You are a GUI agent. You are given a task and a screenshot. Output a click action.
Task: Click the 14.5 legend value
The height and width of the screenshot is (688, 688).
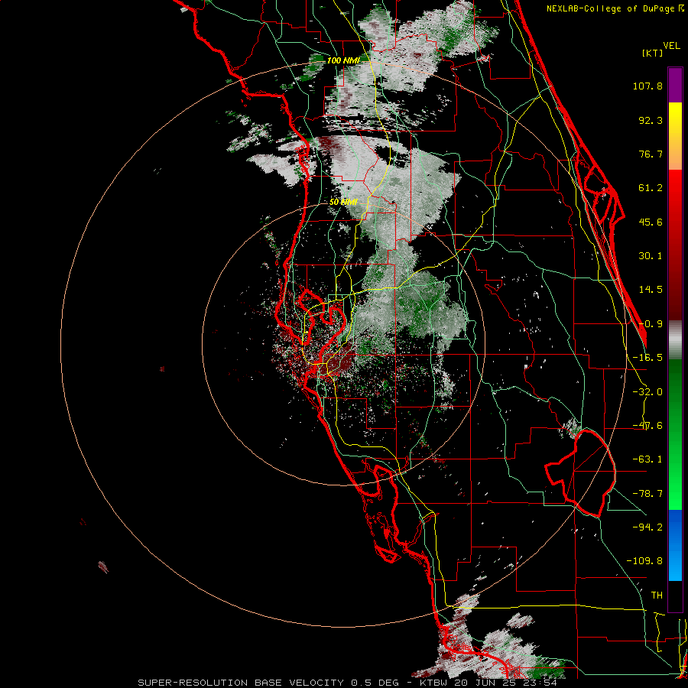(x=651, y=290)
